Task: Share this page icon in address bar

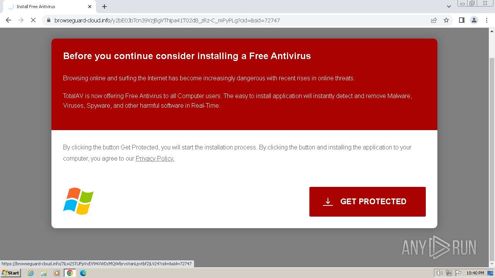Action: pos(434,20)
